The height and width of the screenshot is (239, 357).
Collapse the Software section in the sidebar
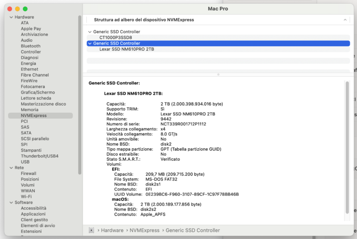11,203
